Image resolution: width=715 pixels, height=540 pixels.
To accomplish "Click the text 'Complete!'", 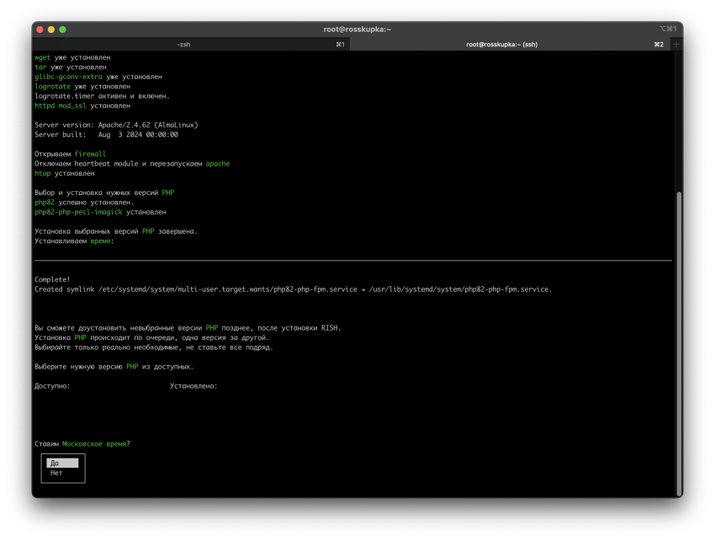I will (52, 279).
